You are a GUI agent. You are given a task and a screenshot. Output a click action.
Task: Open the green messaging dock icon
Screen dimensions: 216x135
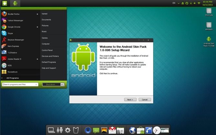[x=96, y=130]
